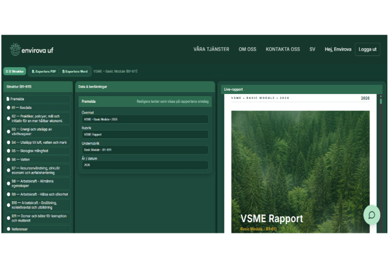Click the Envirova leaf logo icon

point(16,49)
